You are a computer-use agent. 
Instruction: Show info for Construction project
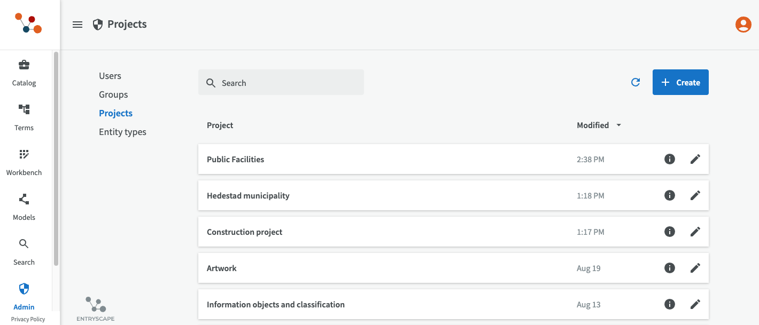(x=669, y=232)
